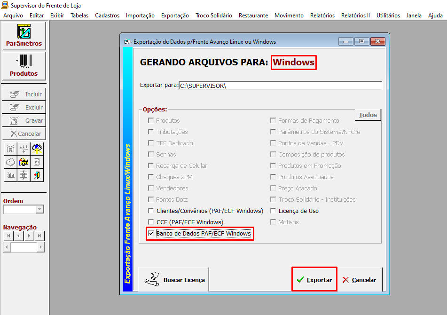
Task: Click the Todos select-all button
Action: (368, 115)
